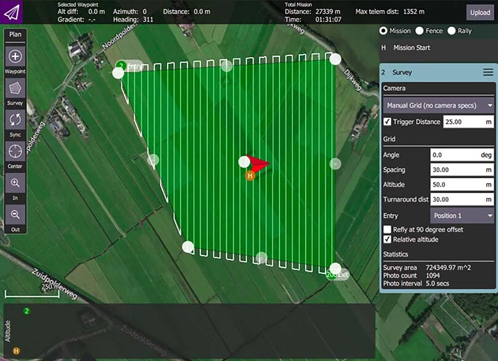
Task: Click the Total Mission Distance 27339 m
Action: click(328, 12)
